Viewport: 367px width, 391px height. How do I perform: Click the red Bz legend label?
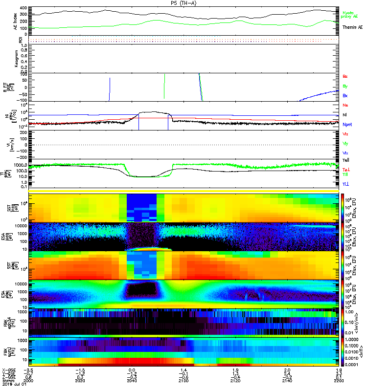click(x=345, y=76)
